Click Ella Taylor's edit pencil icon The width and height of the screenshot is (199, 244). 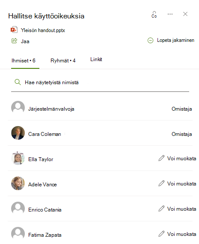(x=161, y=158)
